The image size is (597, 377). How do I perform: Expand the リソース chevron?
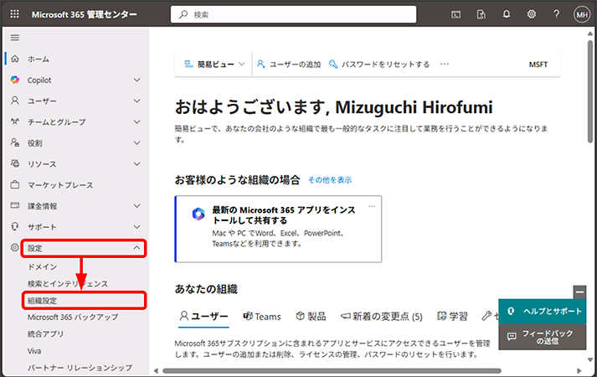click(136, 163)
